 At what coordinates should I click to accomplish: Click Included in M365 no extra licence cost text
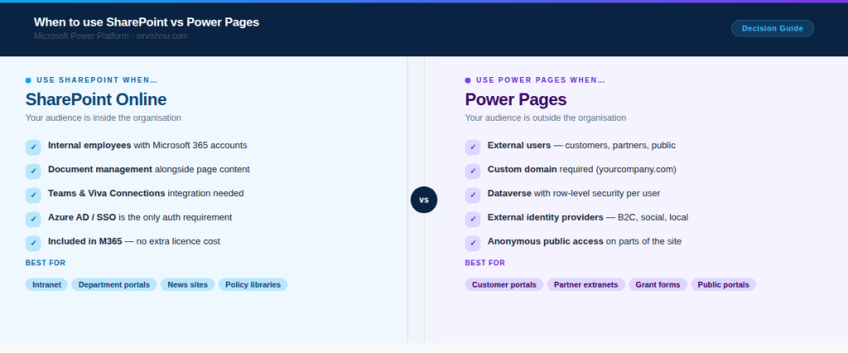tap(134, 241)
